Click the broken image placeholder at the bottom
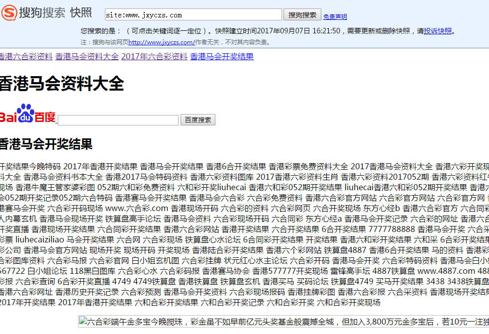Viewport: 489px width, 334px height. [x=284, y=322]
